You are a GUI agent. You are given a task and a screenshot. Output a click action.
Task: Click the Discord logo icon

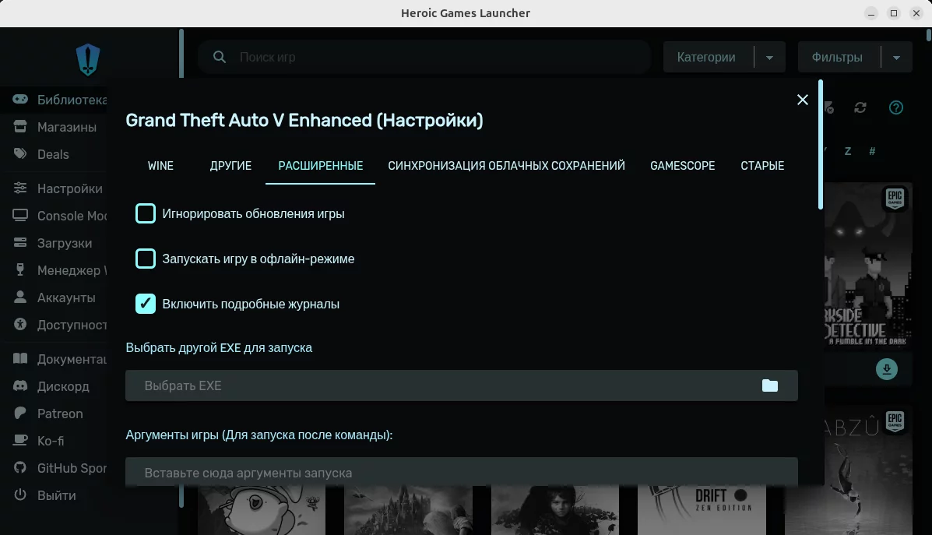[x=20, y=385]
